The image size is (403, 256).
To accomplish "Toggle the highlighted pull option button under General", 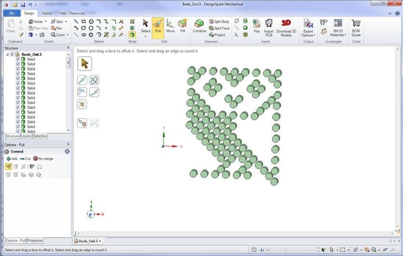I will [8, 167].
